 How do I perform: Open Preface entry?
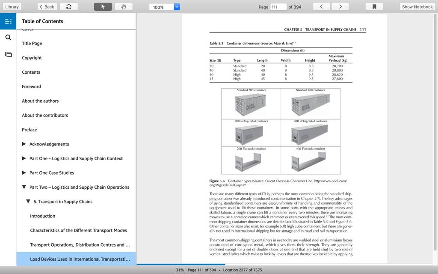(30, 130)
